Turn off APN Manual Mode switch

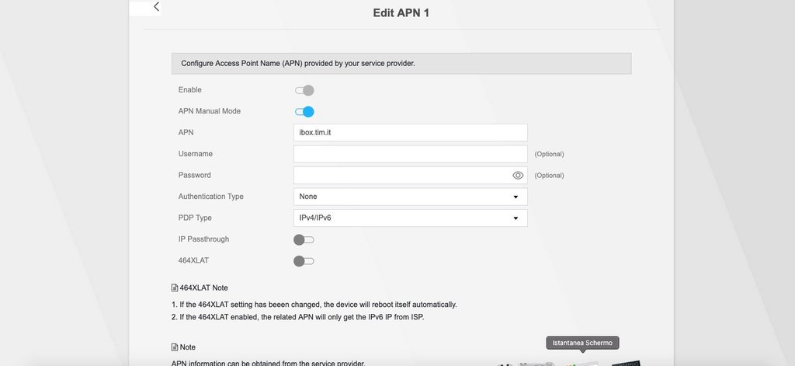pyautogui.click(x=304, y=112)
